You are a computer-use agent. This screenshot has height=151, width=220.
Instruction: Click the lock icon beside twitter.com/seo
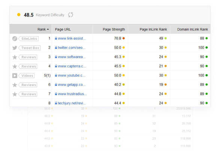[56, 47]
